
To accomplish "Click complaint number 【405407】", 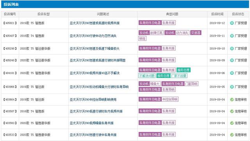I will click(10, 36).
